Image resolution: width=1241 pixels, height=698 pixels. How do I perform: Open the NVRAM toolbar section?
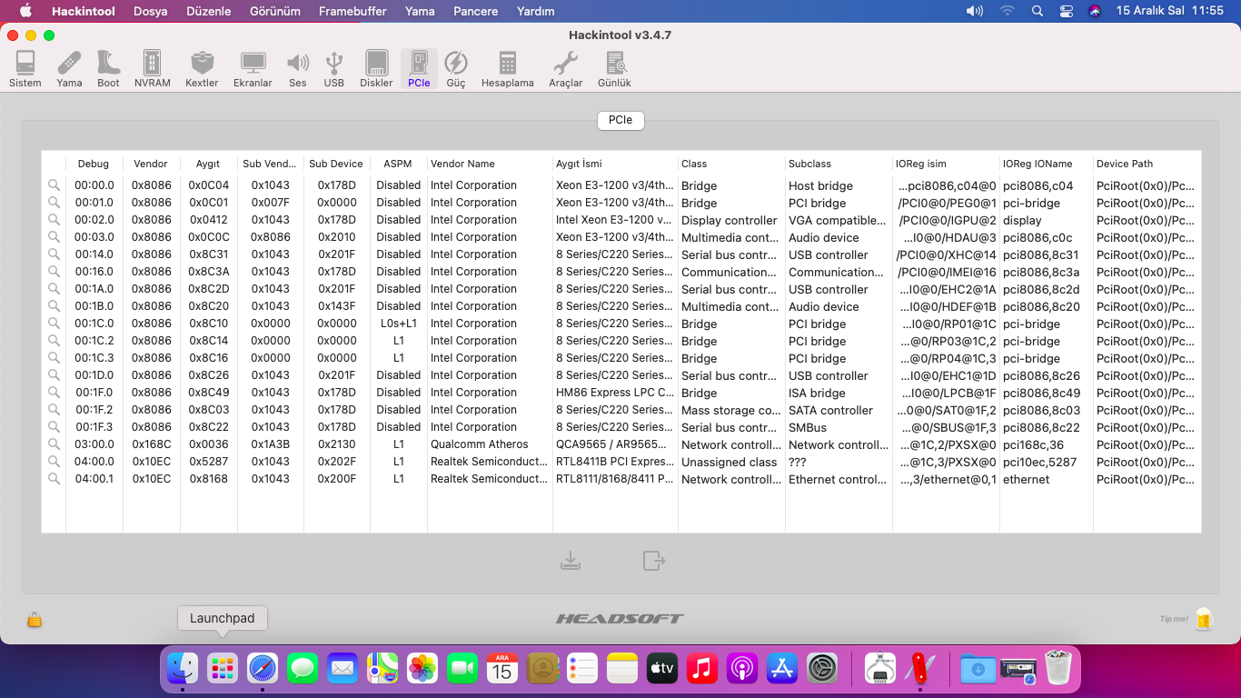pyautogui.click(x=152, y=69)
